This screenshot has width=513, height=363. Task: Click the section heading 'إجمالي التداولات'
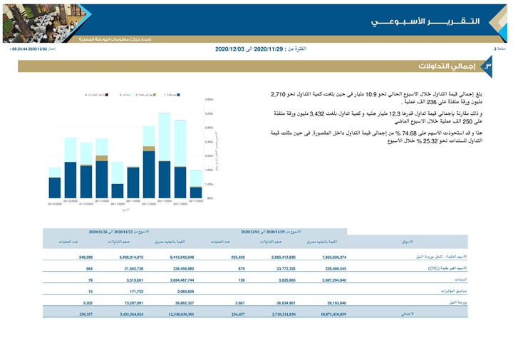click(x=447, y=66)
